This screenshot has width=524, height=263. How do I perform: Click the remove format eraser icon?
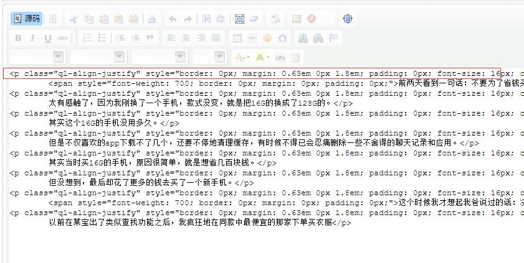[x=254, y=19]
